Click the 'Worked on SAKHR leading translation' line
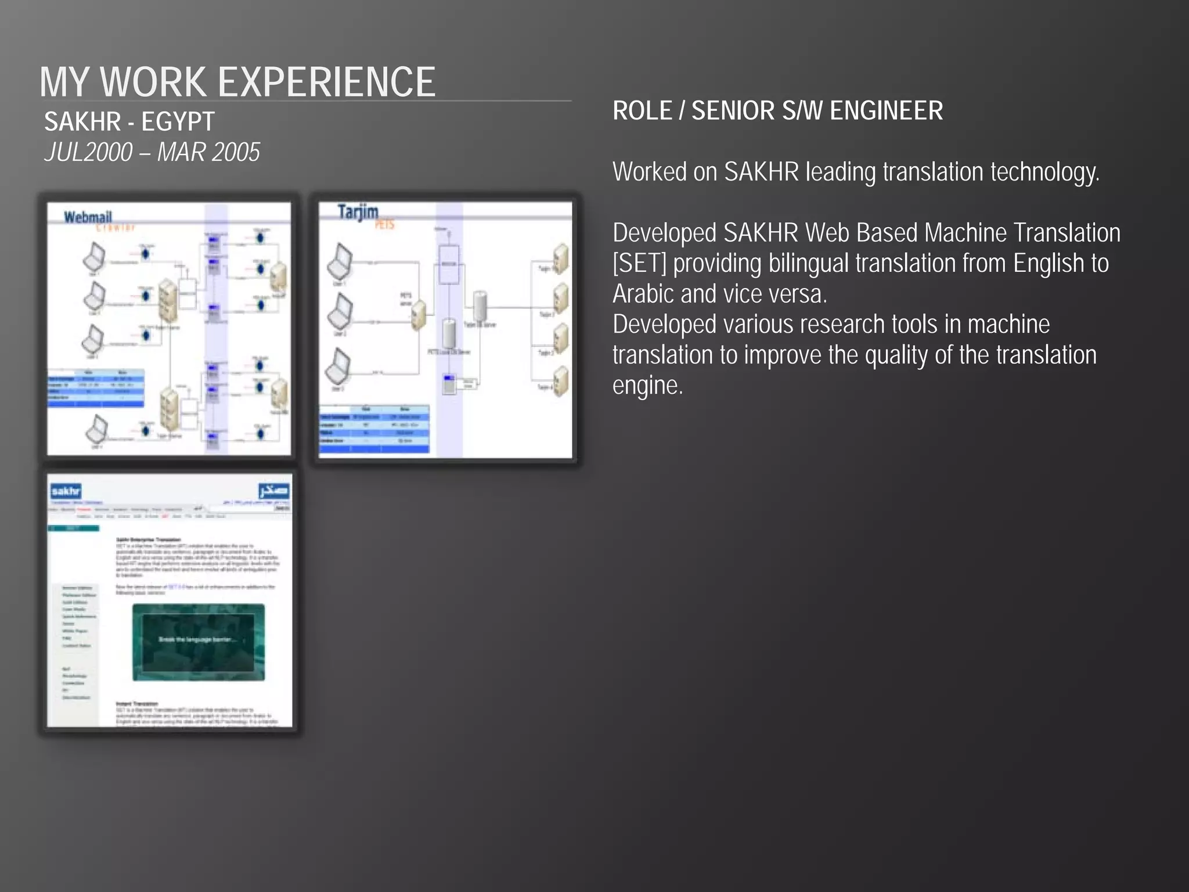The width and height of the screenshot is (1189, 892). point(856,172)
